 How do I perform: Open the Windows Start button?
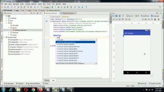click(x=3, y=90)
